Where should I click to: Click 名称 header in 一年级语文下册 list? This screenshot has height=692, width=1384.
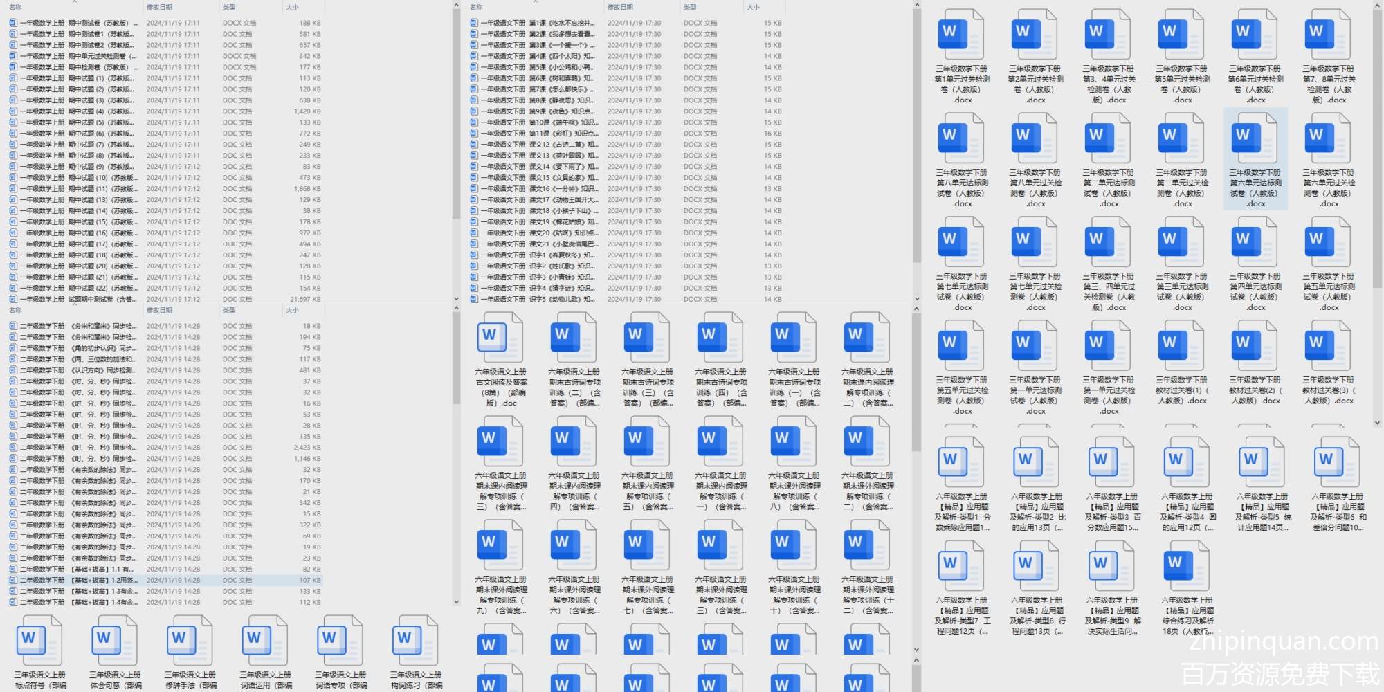(476, 7)
